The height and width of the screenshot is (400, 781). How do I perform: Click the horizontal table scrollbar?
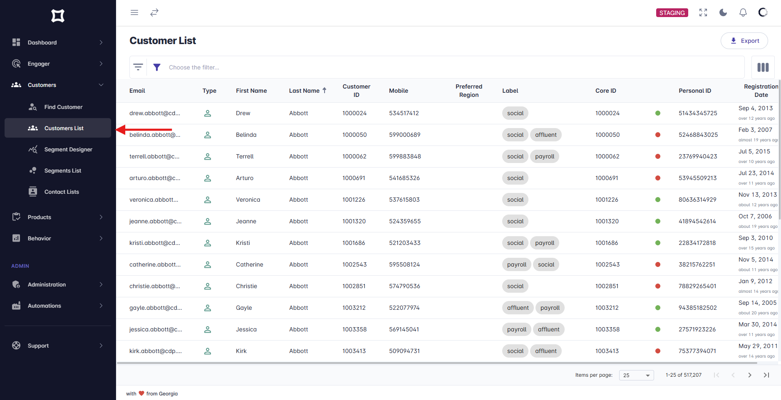[416, 363]
